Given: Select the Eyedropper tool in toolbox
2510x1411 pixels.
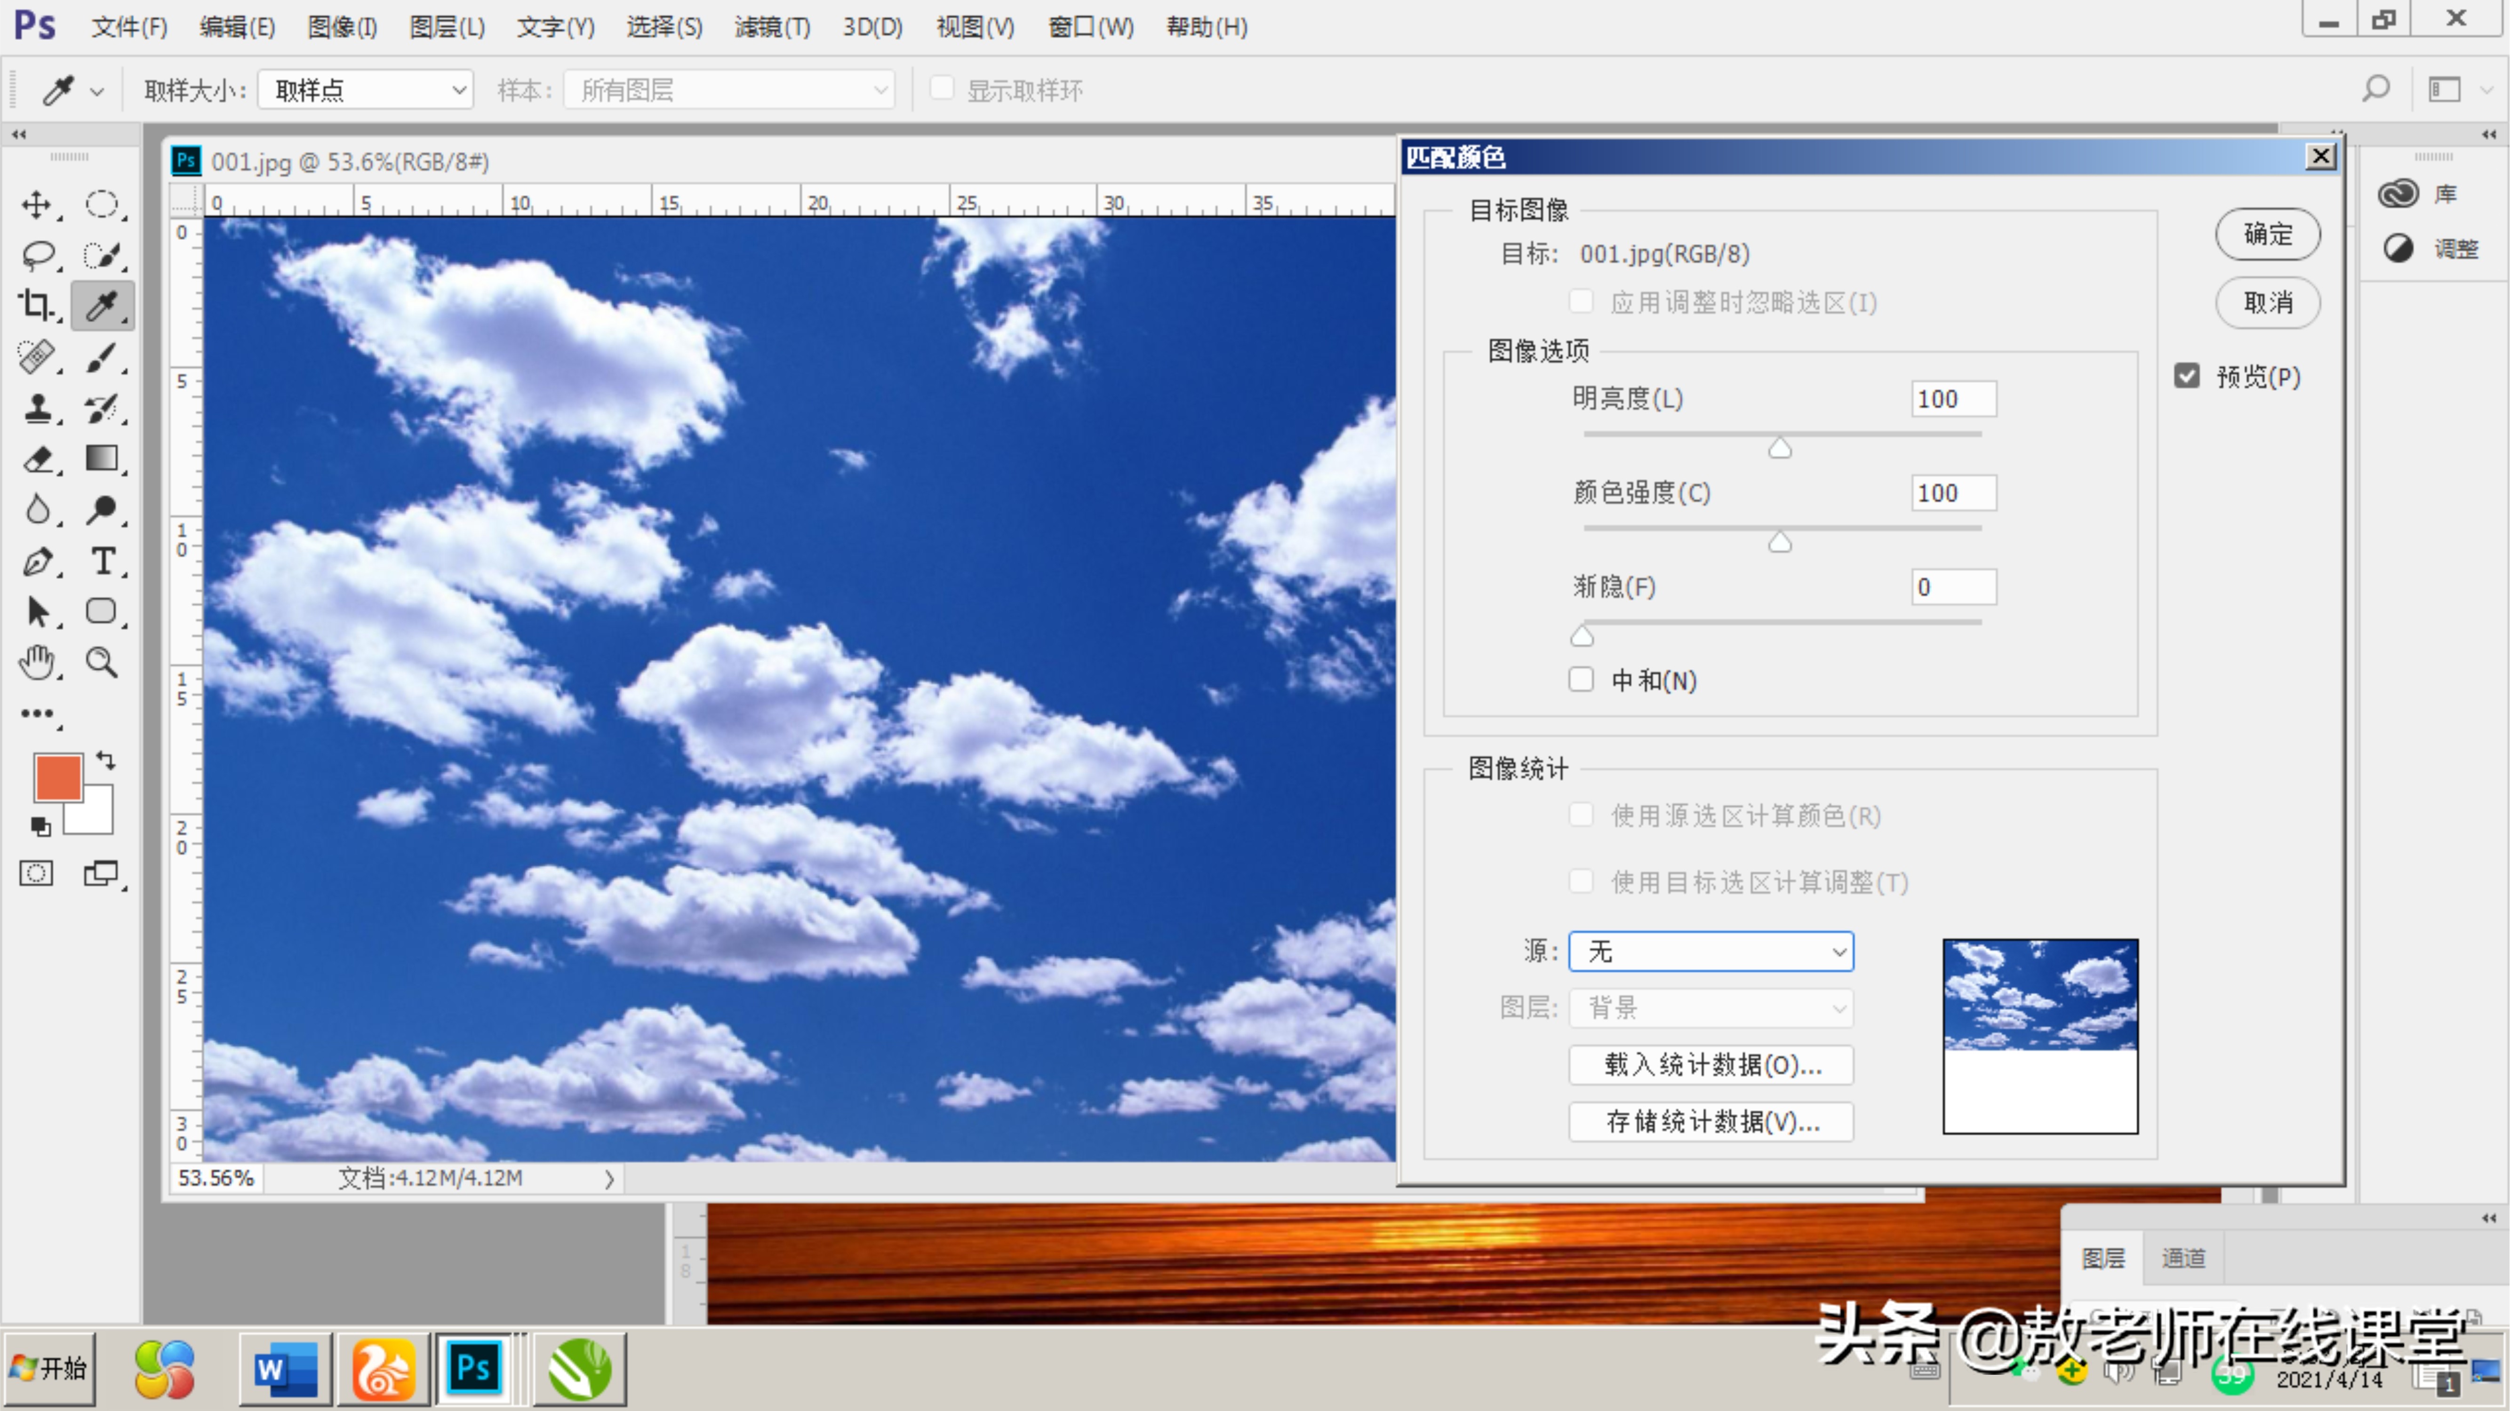Looking at the screenshot, I should (101, 306).
